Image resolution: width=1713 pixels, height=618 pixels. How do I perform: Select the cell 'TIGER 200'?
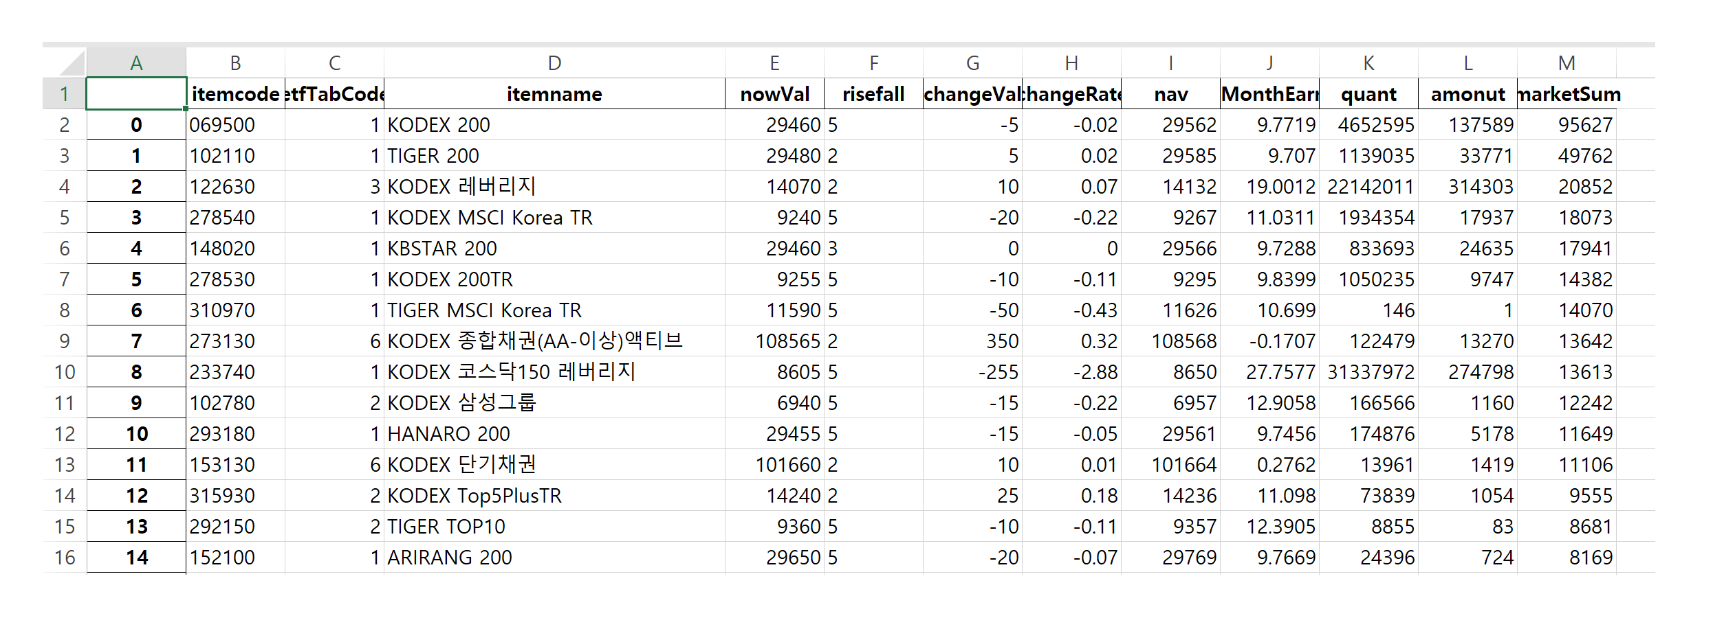point(554,156)
